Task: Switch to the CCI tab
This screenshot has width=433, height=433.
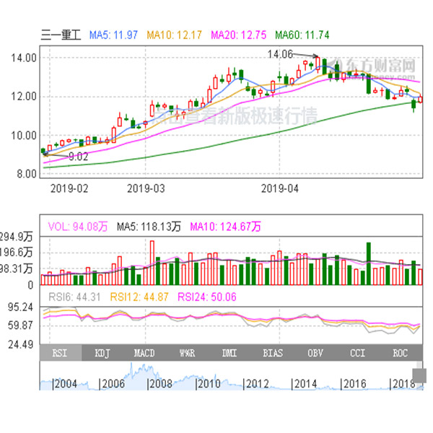Action: pos(357,354)
